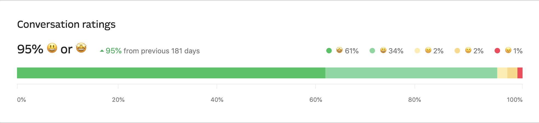Image resolution: width=539 pixels, height=123 pixels.
Task: Click the neutral face emoji beside 2%
Action: click(428, 50)
